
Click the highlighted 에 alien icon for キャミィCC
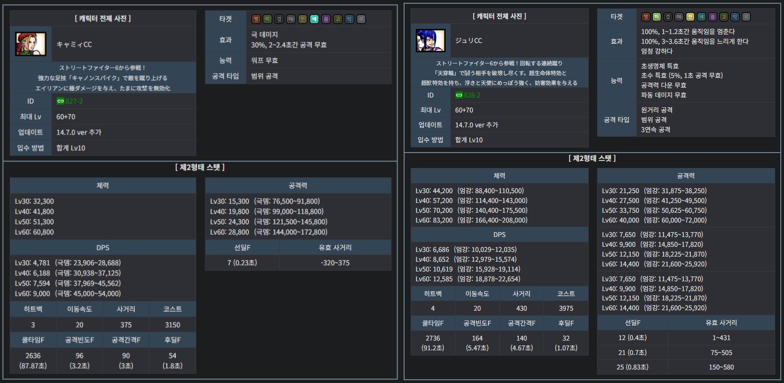[314, 19]
